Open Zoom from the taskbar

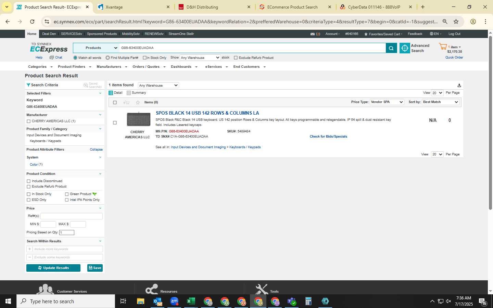click(174, 301)
